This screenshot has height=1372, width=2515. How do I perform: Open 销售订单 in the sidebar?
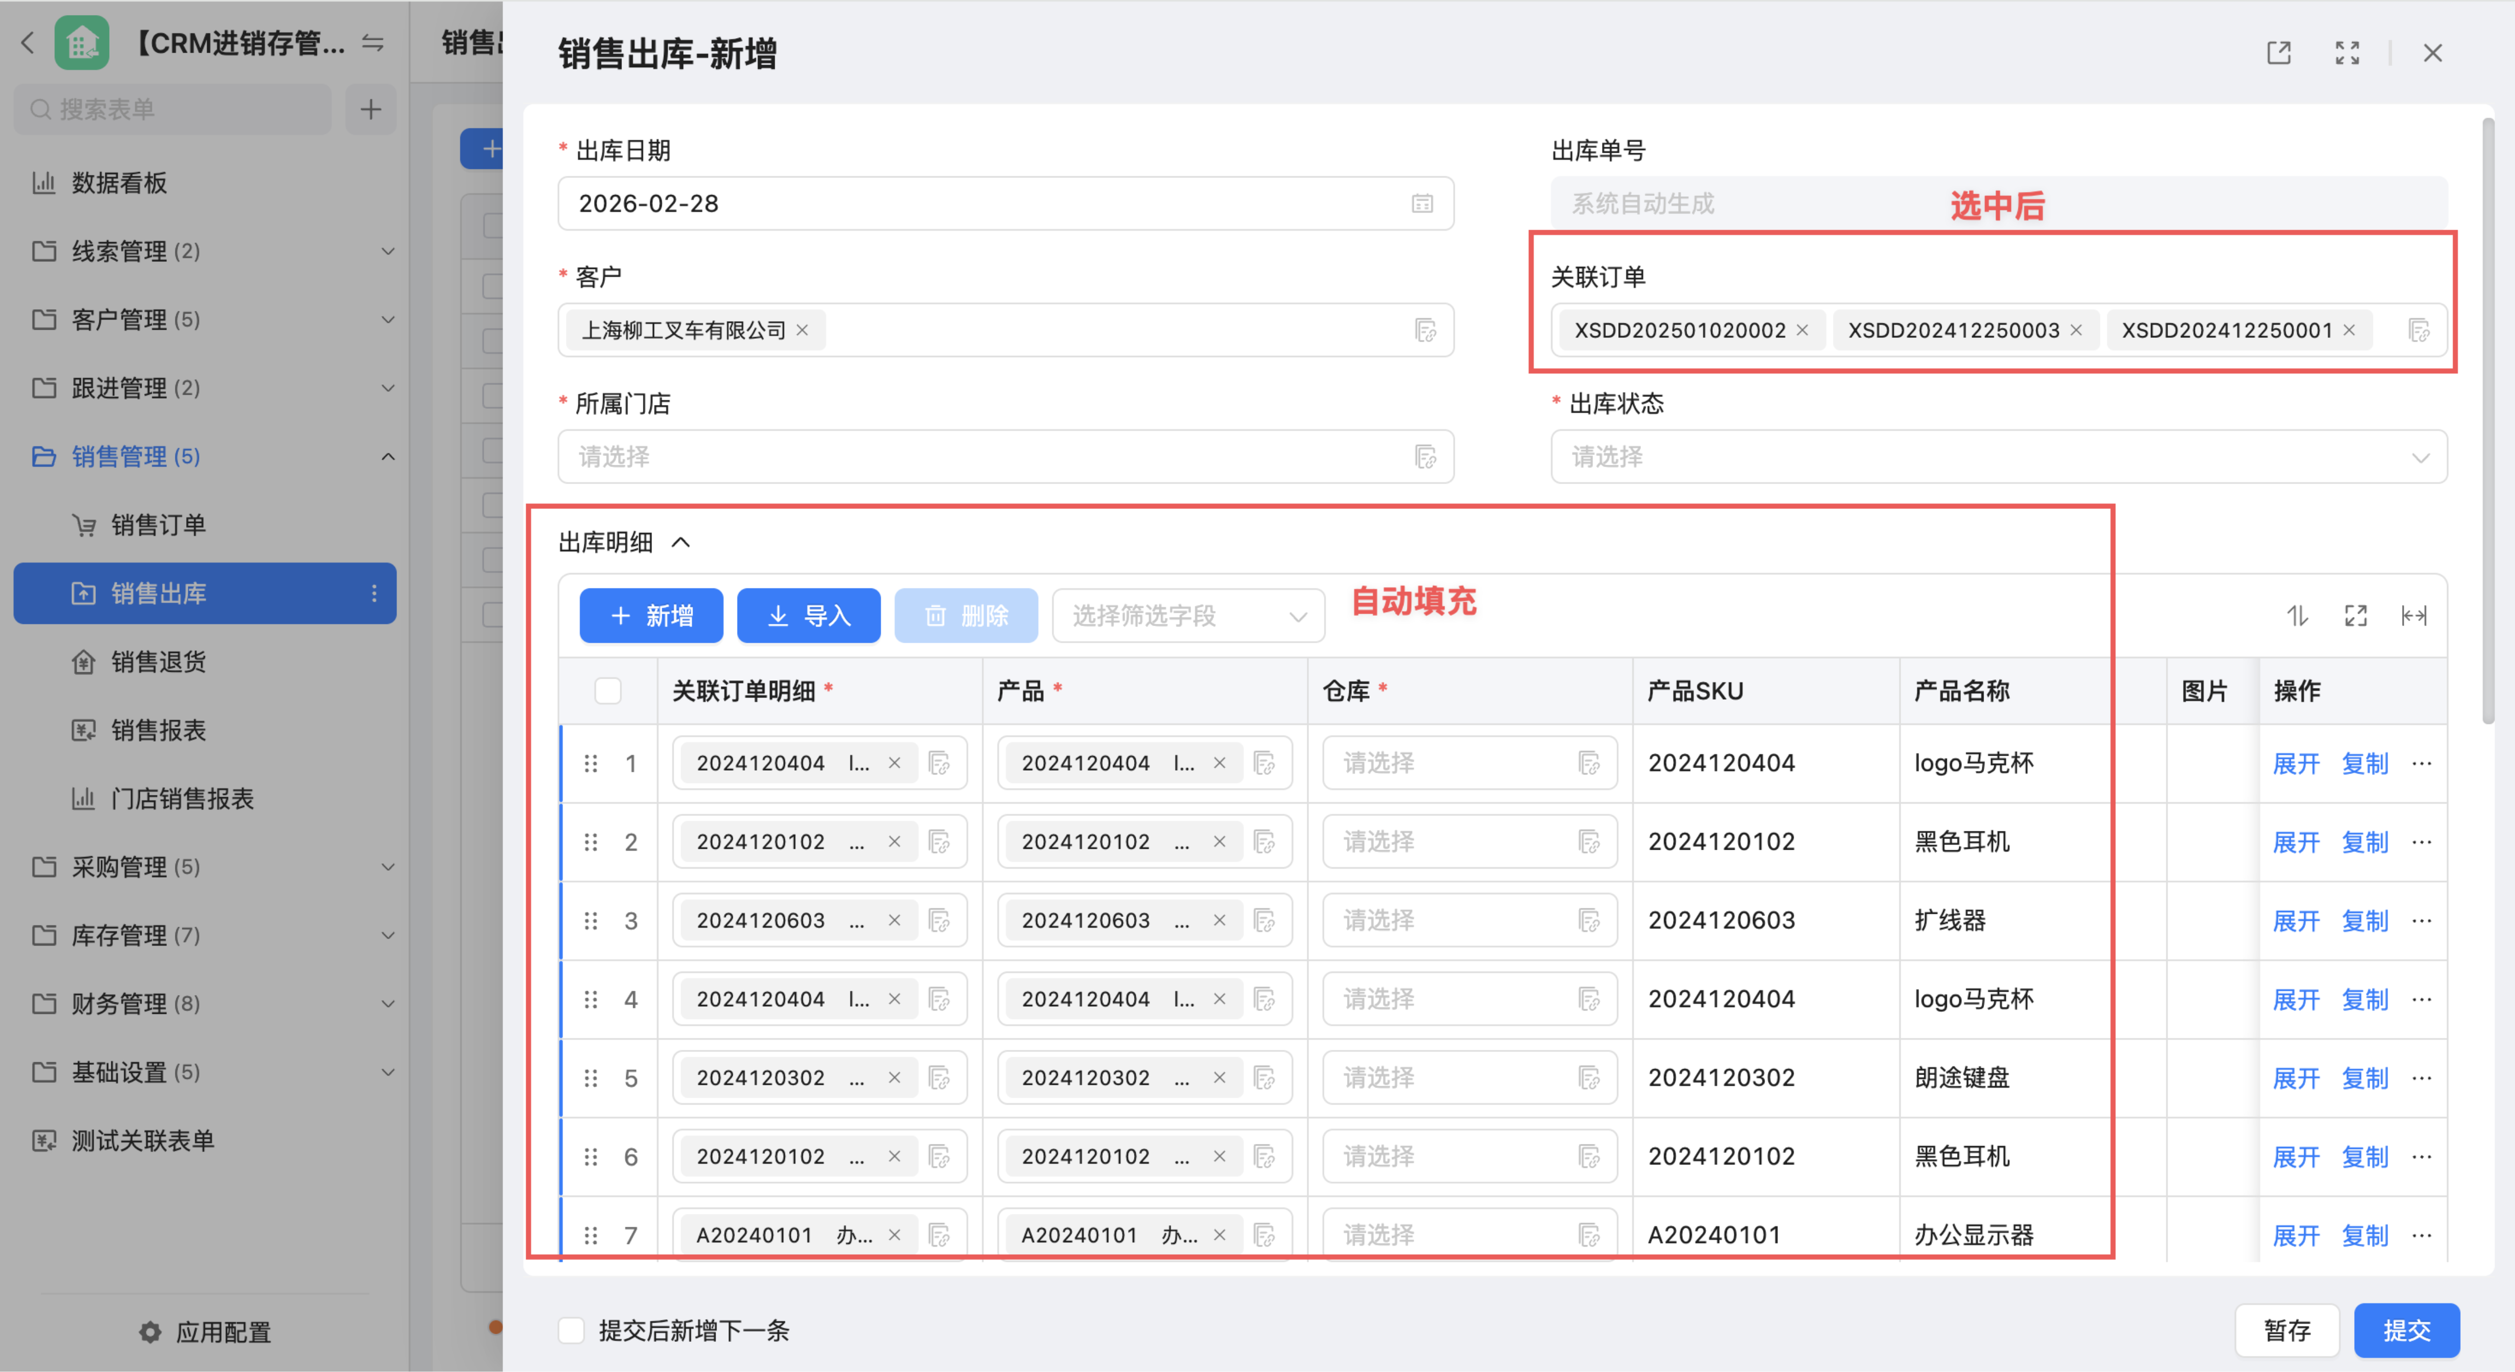(158, 525)
